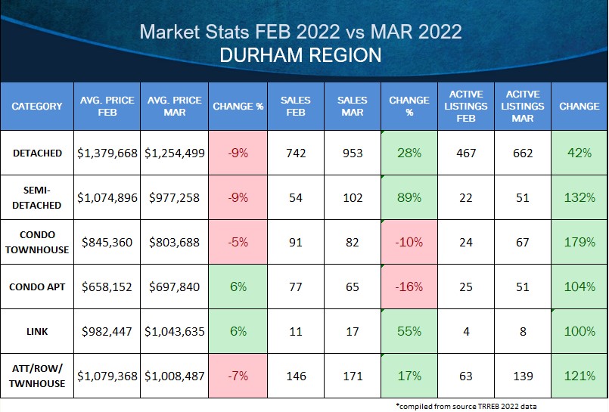
Task: Select the DETACHED row label
Action: point(37,153)
